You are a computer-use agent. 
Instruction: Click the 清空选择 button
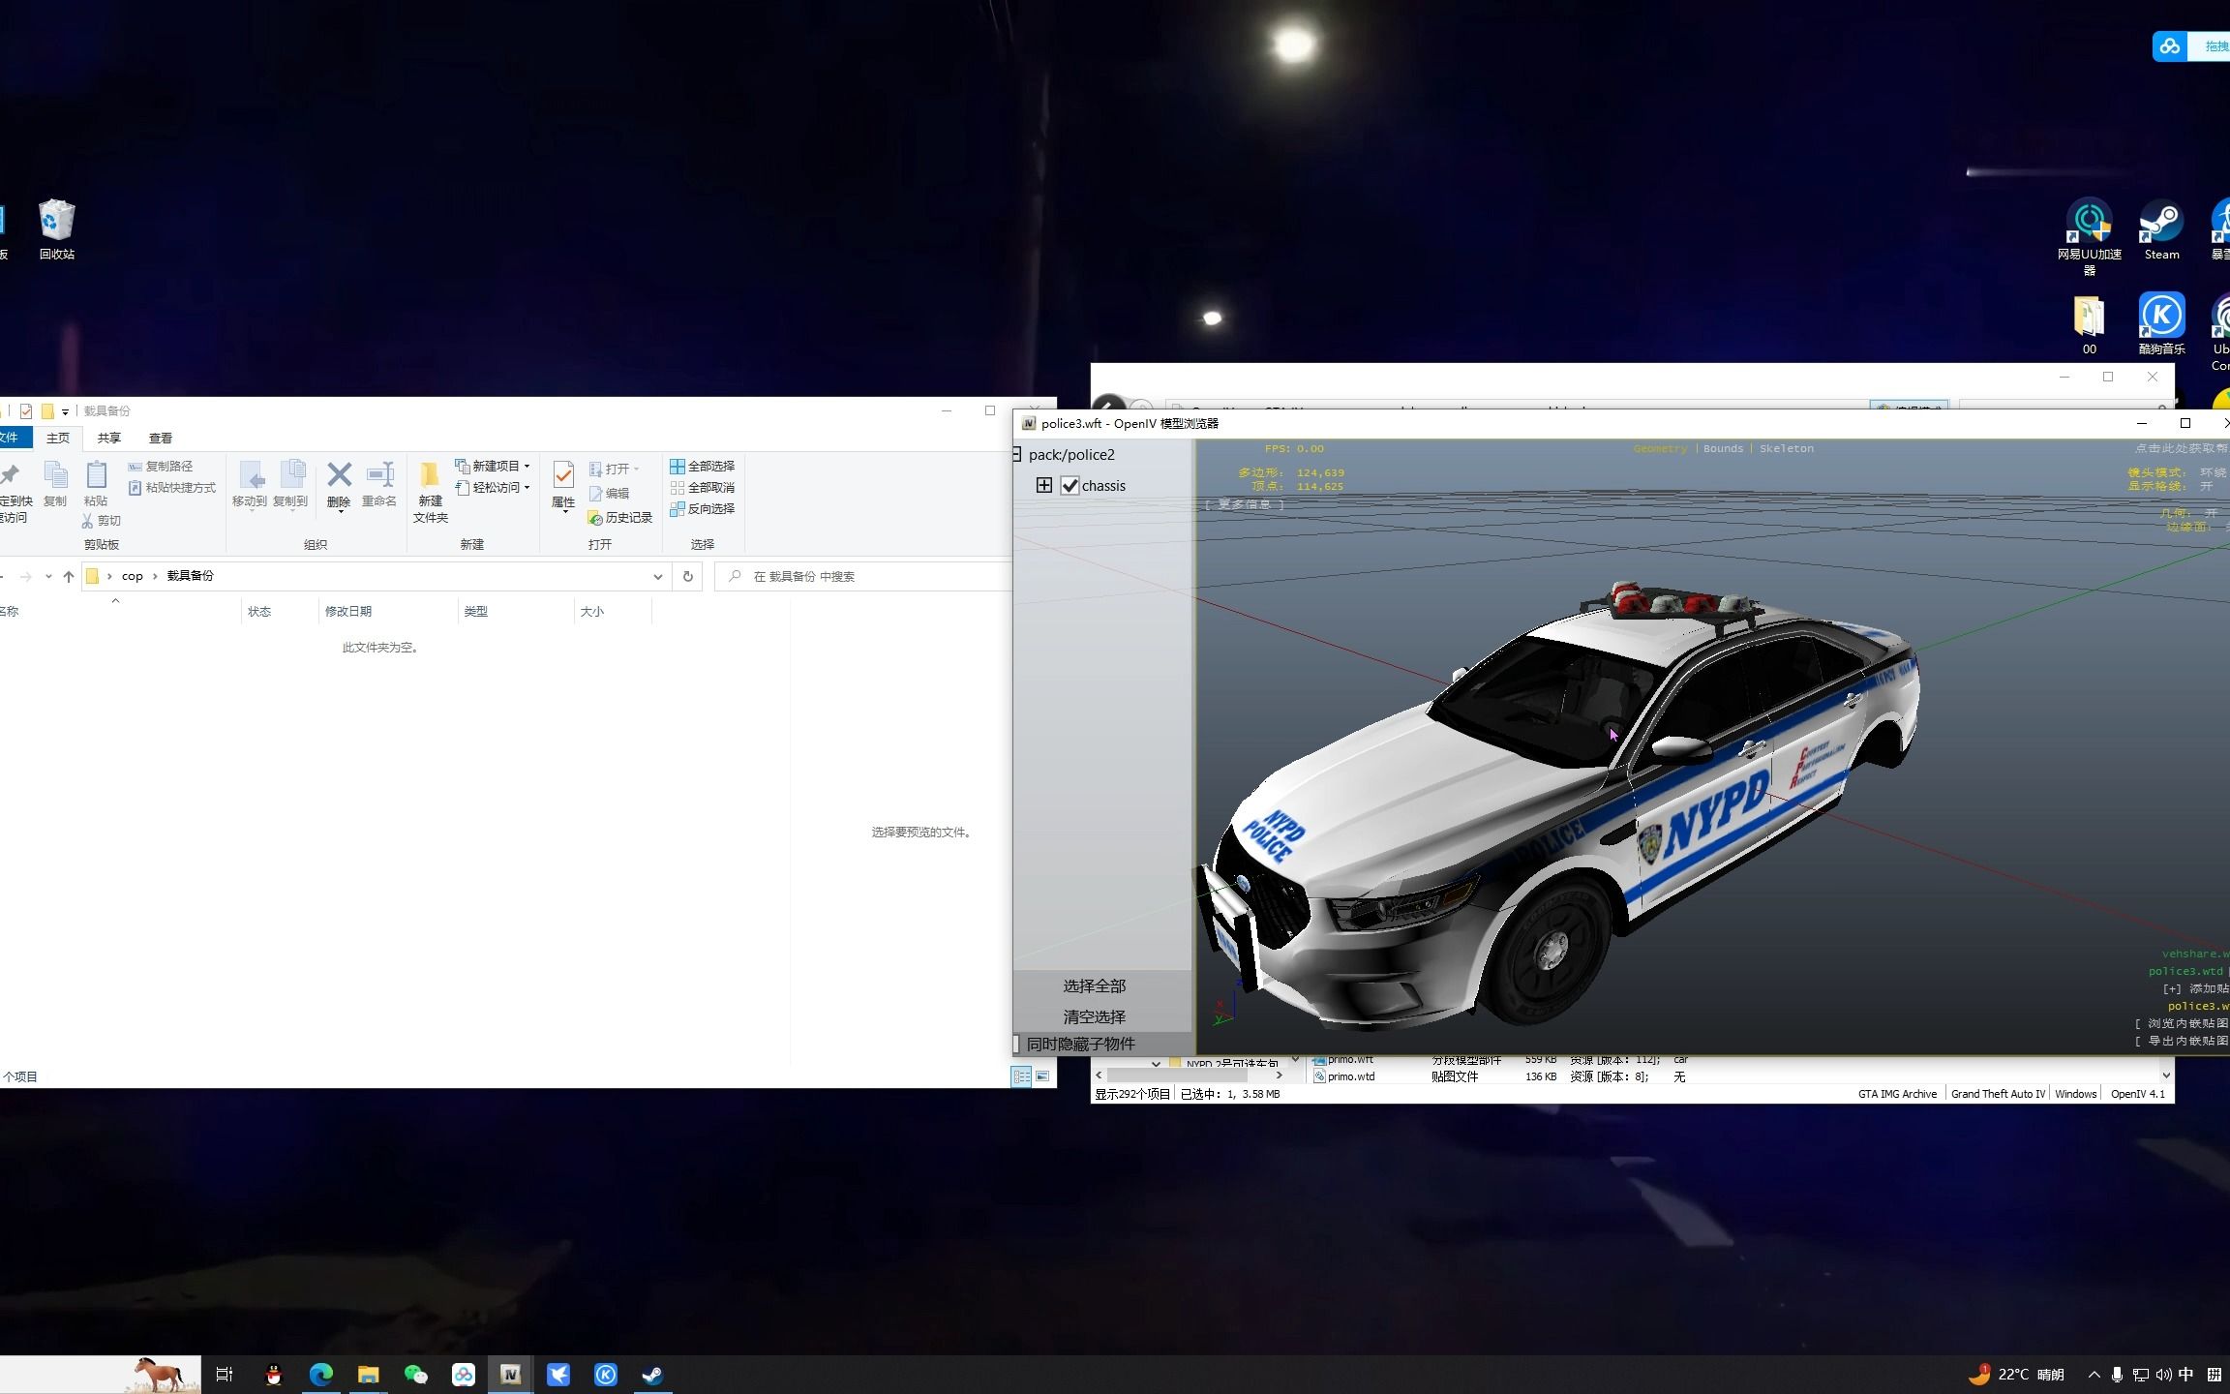click(1095, 1017)
